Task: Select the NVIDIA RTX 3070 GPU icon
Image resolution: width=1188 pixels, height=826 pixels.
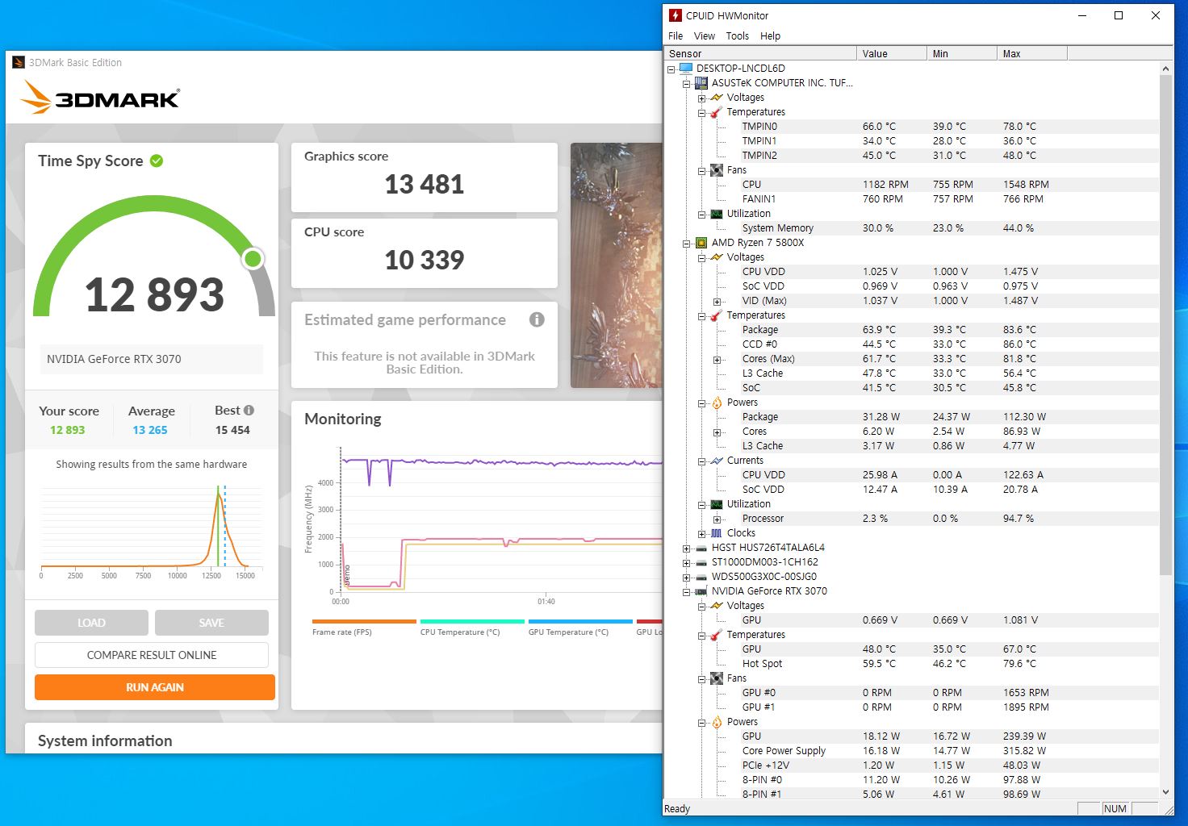Action: tap(701, 591)
